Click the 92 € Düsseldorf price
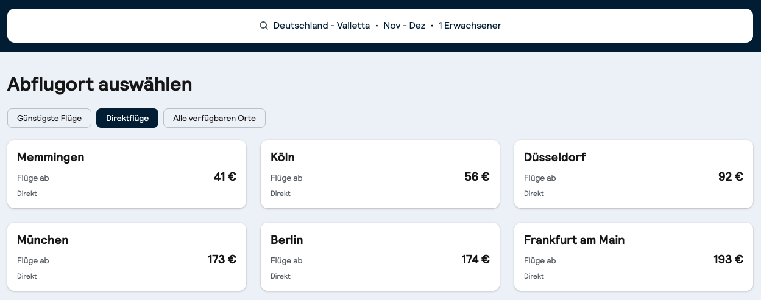The width and height of the screenshot is (761, 300). point(730,177)
